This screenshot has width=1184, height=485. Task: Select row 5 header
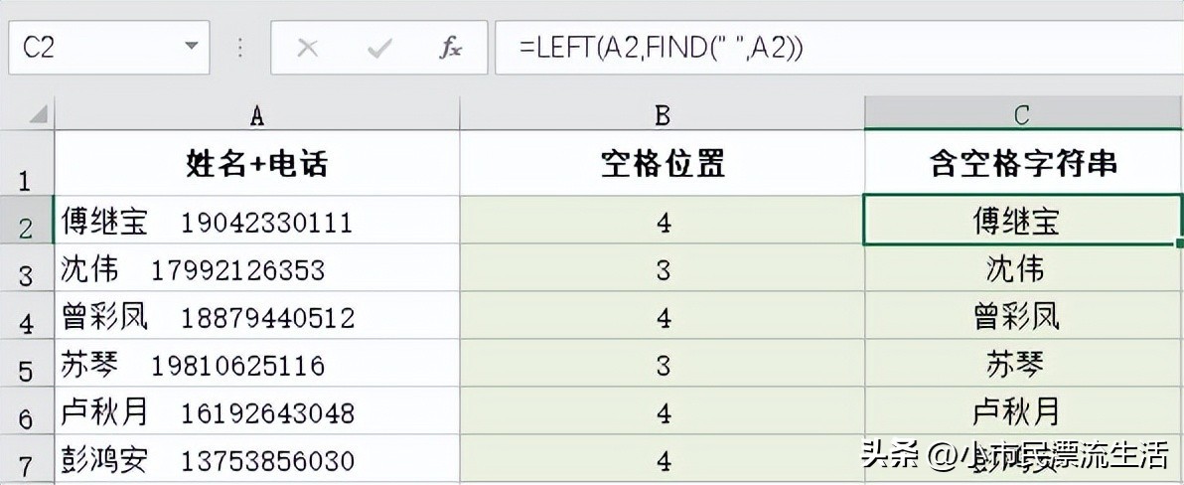[27, 366]
